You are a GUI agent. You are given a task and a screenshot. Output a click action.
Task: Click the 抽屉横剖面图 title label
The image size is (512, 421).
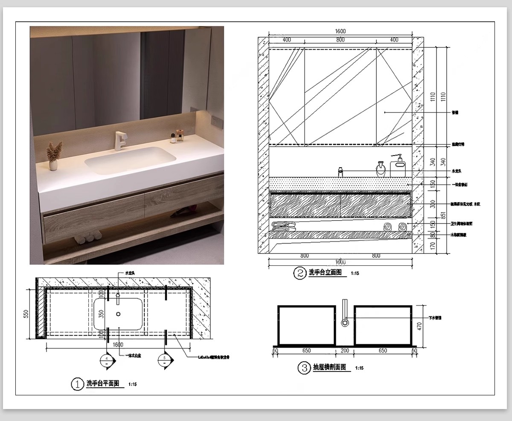tap(329, 367)
